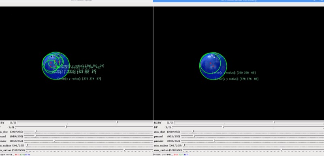Click the 'Center [376 374 87]' label in the left window
The height and width of the screenshot is (156, 324).
tap(79, 79)
